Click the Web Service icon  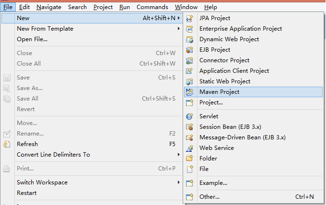coord(189,148)
